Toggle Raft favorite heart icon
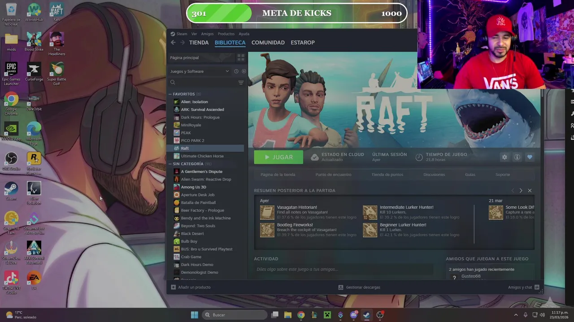 [530, 157]
